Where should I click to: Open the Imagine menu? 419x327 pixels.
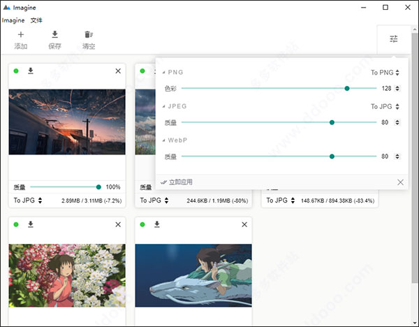coord(13,20)
